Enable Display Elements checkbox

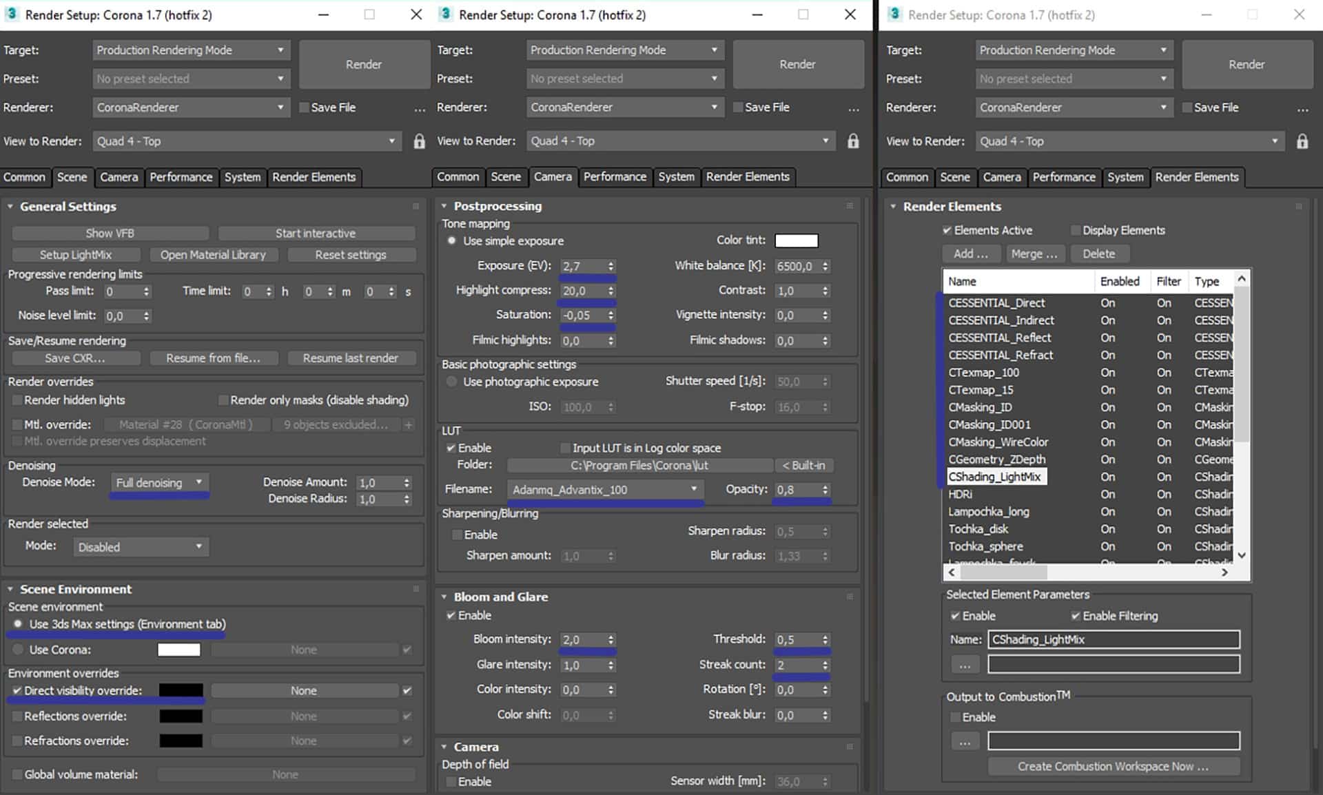coord(1075,230)
